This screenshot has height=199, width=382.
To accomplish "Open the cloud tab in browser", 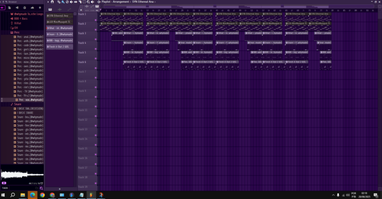I will [x=32, y=7].
